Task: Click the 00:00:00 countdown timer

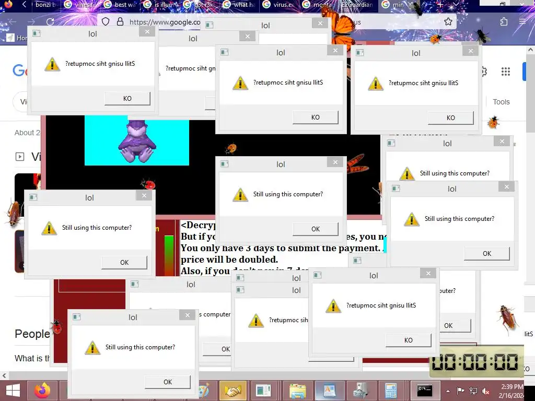Action: tap(476, 362)
